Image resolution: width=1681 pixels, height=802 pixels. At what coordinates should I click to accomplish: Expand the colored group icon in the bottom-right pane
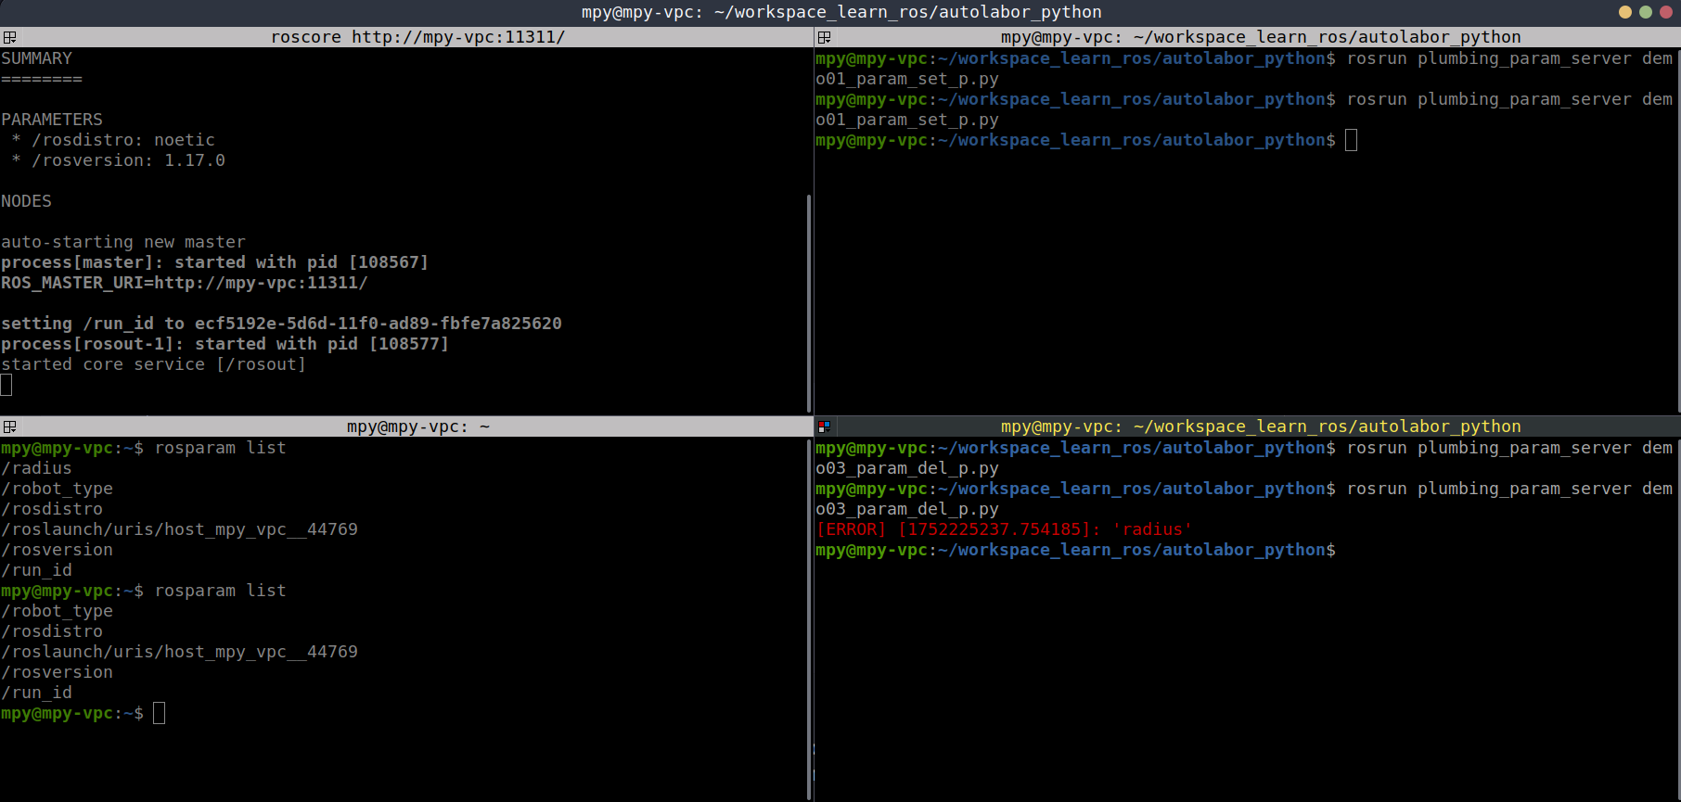pyautogui.click(x=824, y=426)
